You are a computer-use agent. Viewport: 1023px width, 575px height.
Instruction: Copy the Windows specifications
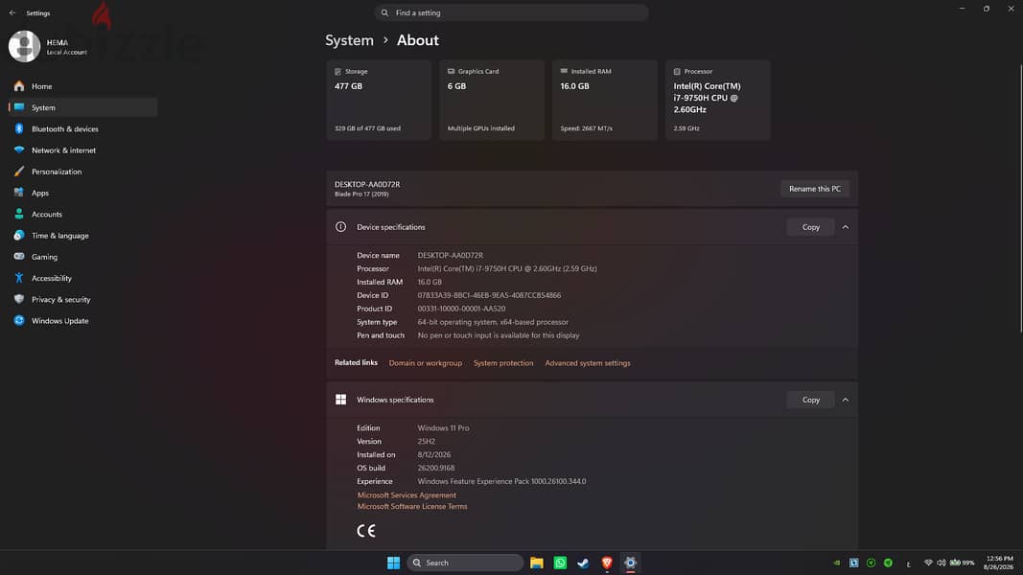click(x=810, y=400)
